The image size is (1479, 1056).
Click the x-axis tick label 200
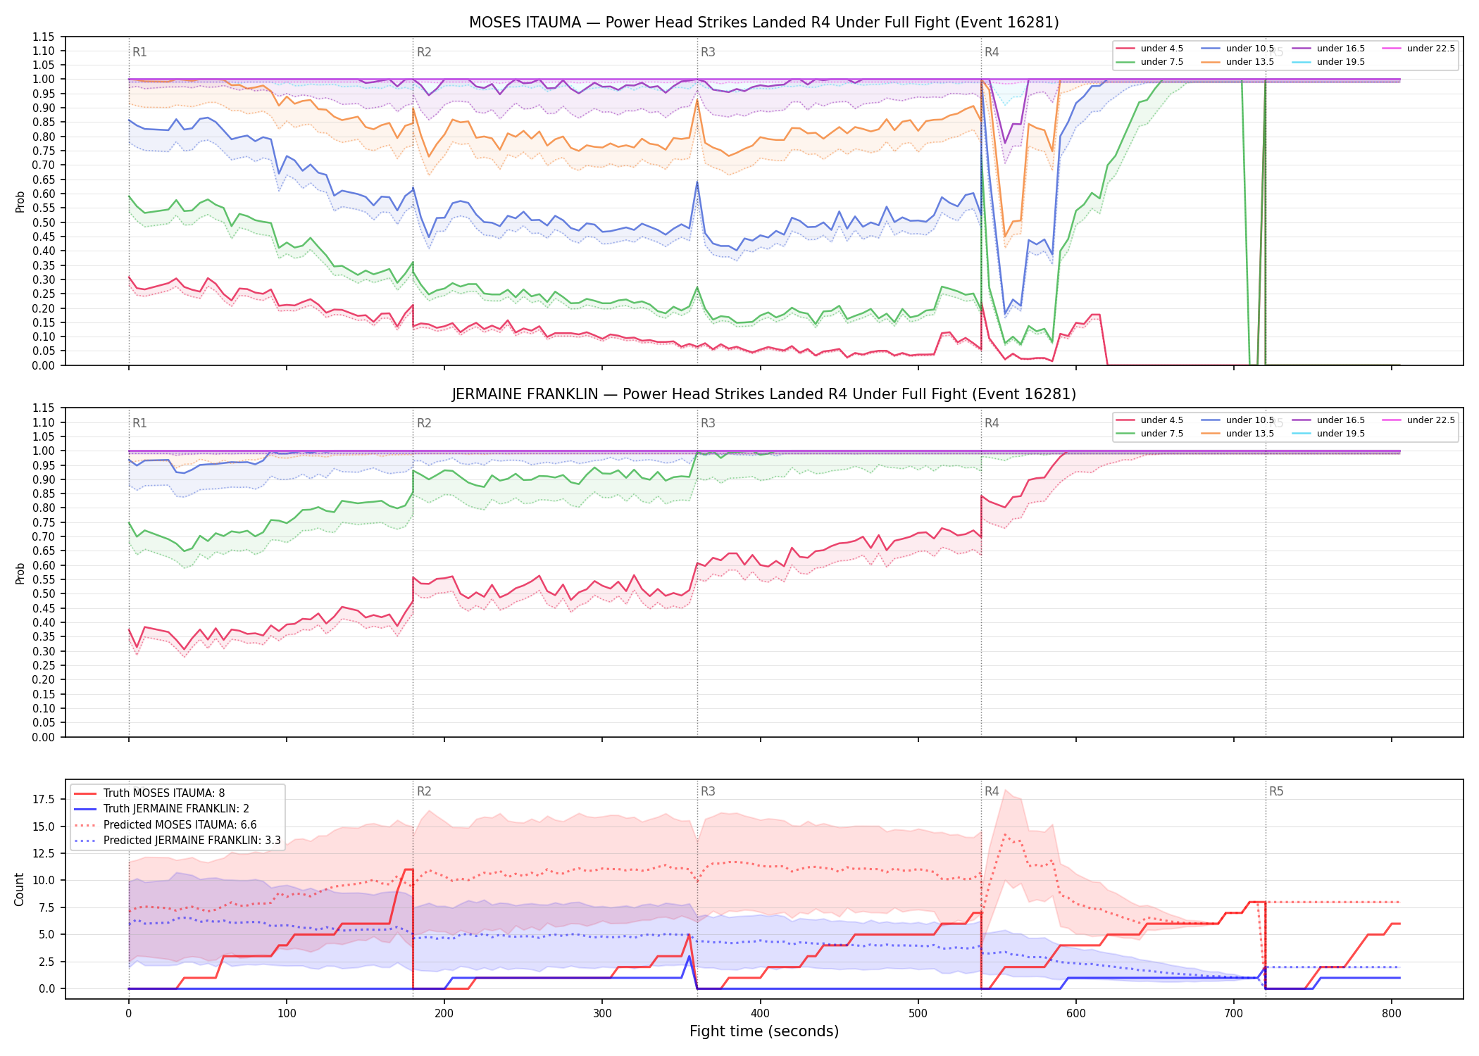click(444, 1014)
